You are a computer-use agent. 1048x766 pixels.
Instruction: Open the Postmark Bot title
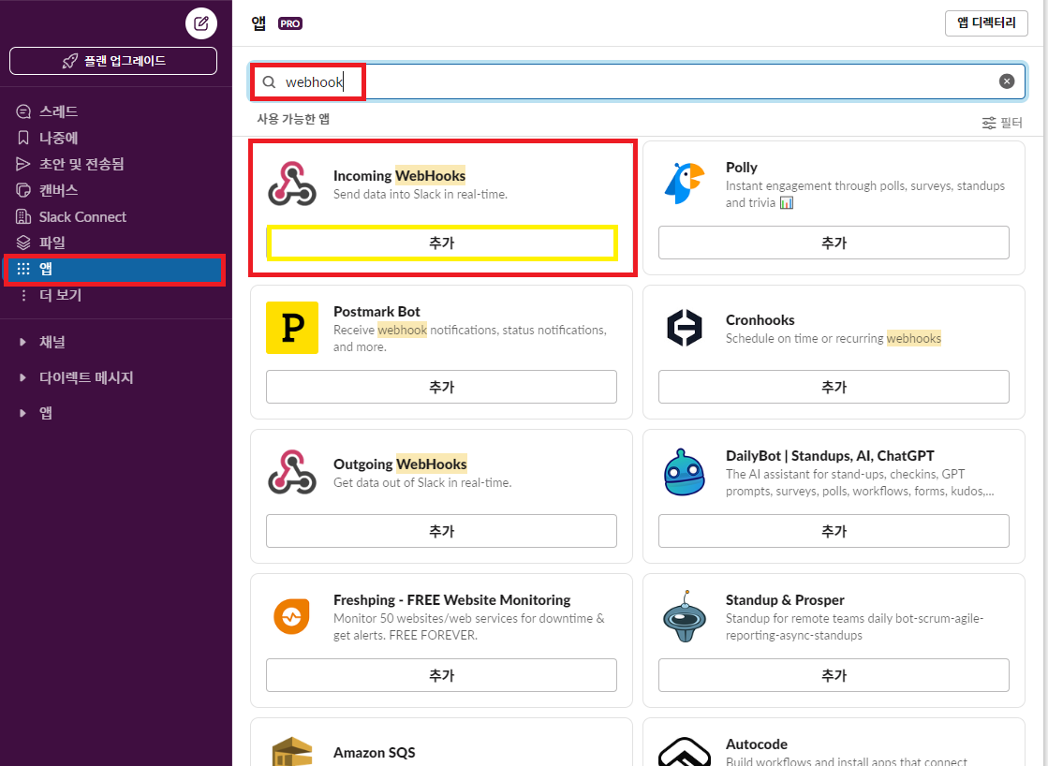click(376, 312)
